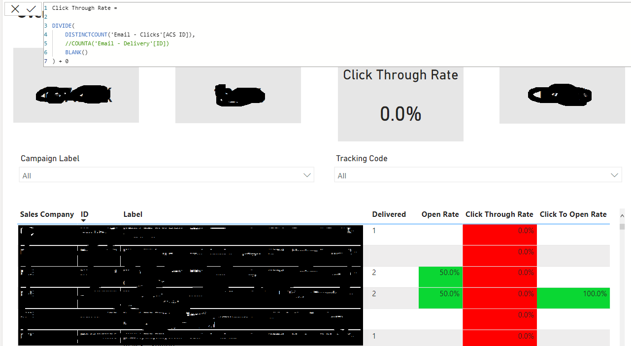Click the 0.0% value in the card
631x346 pixels.
400,114
